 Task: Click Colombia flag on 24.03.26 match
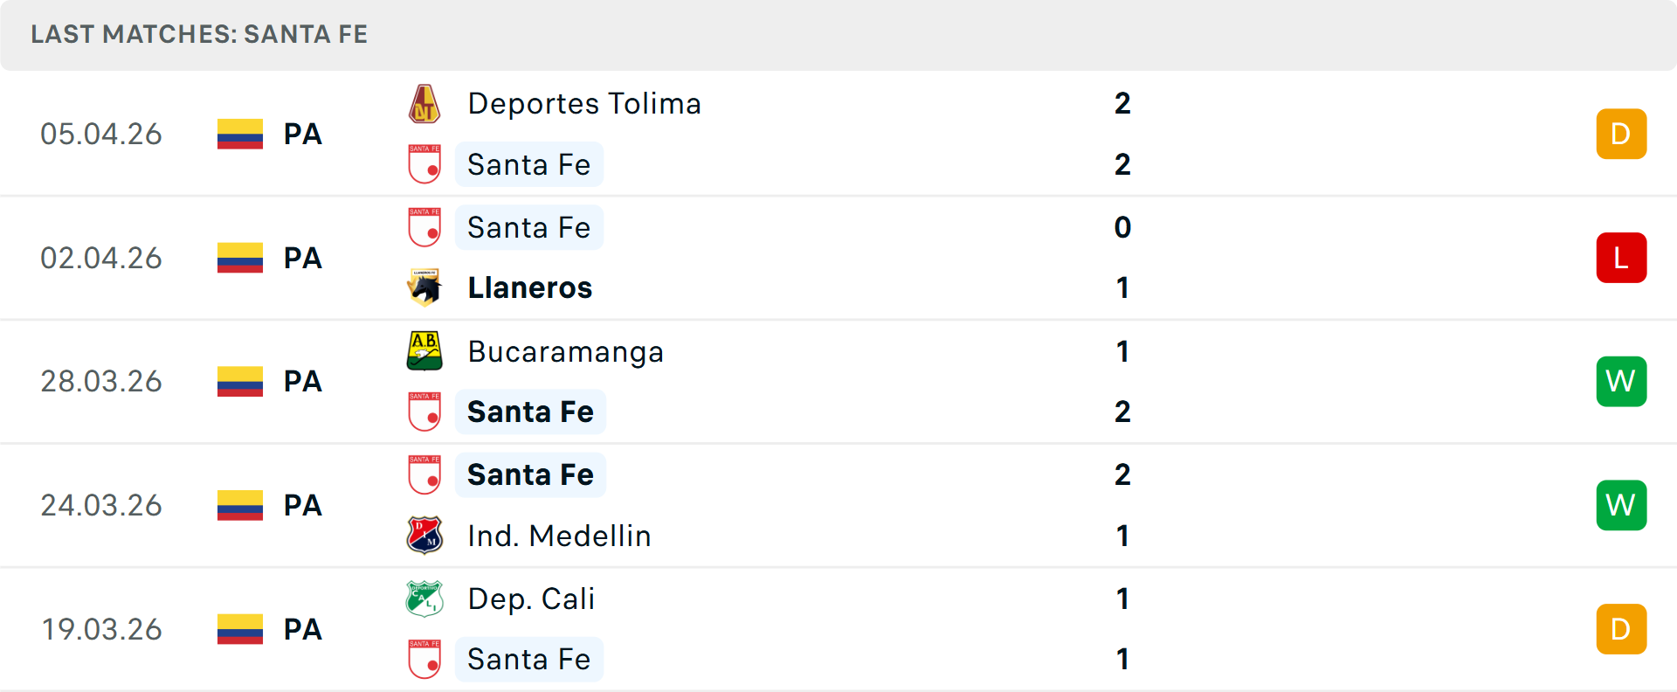[240, 505]
